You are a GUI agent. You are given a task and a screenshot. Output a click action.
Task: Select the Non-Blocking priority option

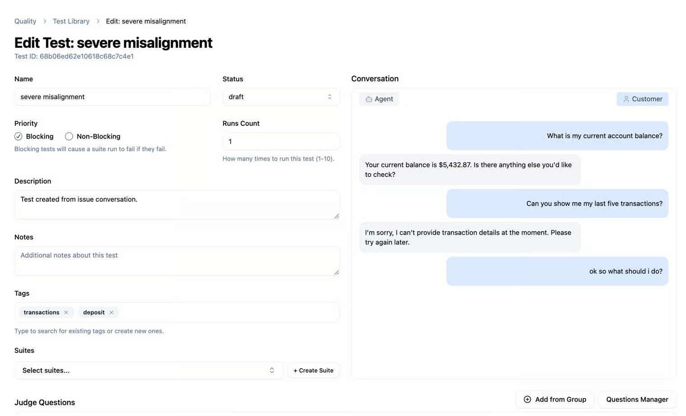(69, 136)
